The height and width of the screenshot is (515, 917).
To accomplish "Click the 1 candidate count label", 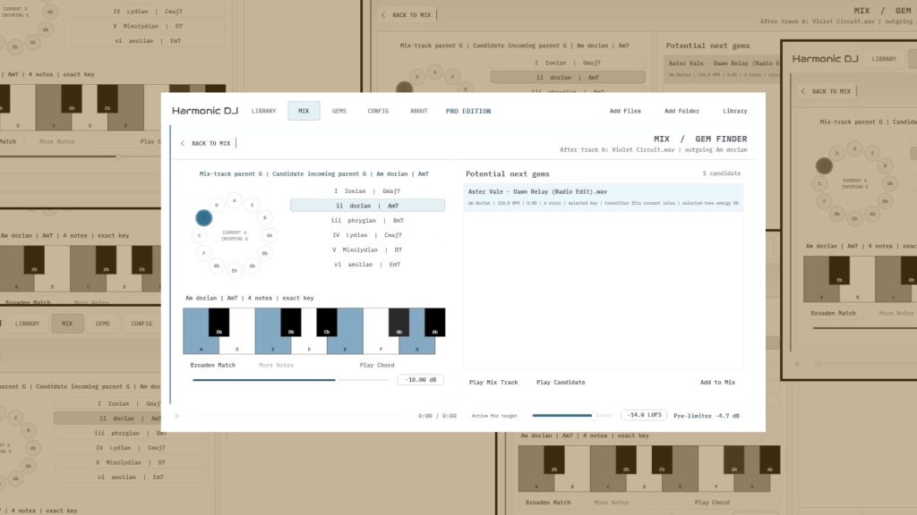I will [x=722, y=173].
